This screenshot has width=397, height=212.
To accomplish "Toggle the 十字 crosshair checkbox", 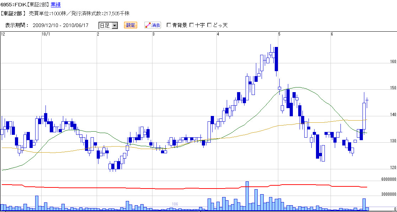I will click(192, 25).
